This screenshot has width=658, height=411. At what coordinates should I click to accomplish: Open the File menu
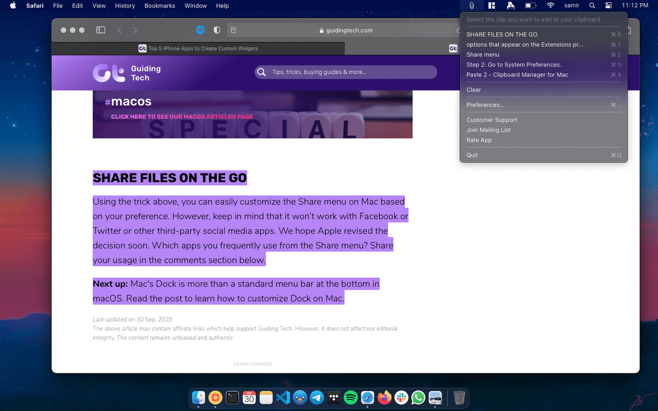[x=58, y=6]
